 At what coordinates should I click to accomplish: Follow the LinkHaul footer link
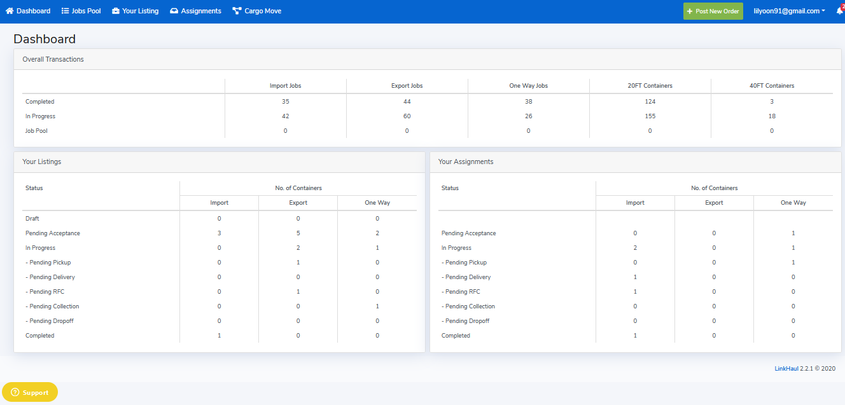coord(786,368)
